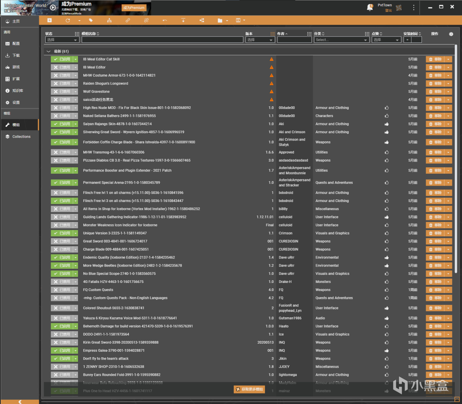This screenshot has height=404, width=462.
Task: Click the warning icon on Wolf Gravestone row
Action: point(272,92)
